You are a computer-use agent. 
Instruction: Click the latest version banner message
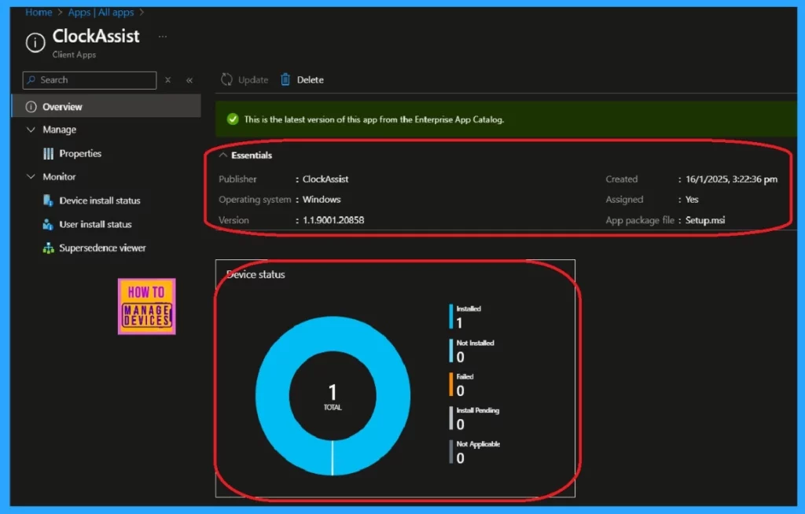(373, 119)
